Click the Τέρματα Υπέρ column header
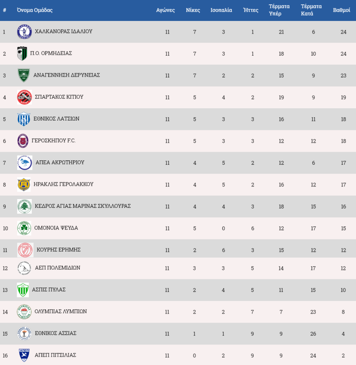 (x=279, y=10)
